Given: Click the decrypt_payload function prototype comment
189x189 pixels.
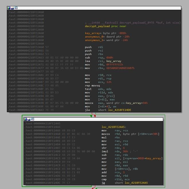Looking at the screenshot, I should (x=133, y=23).
